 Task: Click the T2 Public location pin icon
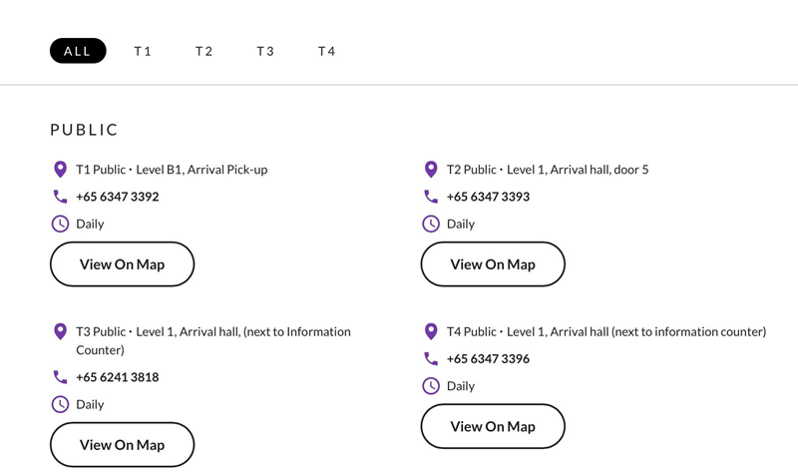[x=431, y=170]
